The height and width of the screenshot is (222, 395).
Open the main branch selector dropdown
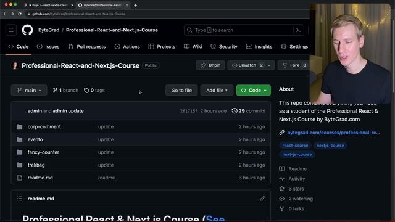29,91
